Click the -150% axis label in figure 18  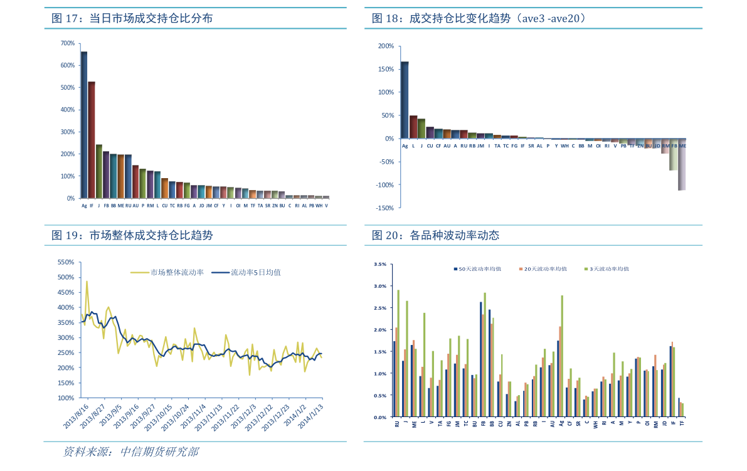(385, 208)
